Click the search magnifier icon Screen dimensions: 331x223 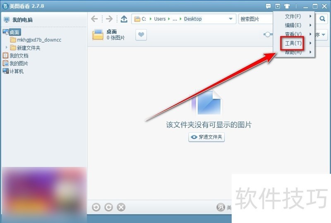point(322,19)
